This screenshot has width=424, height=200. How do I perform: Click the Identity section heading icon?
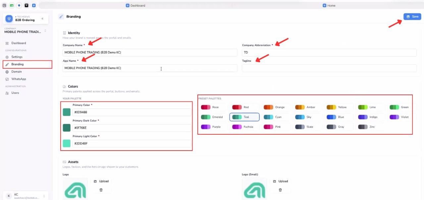point(64,33)
